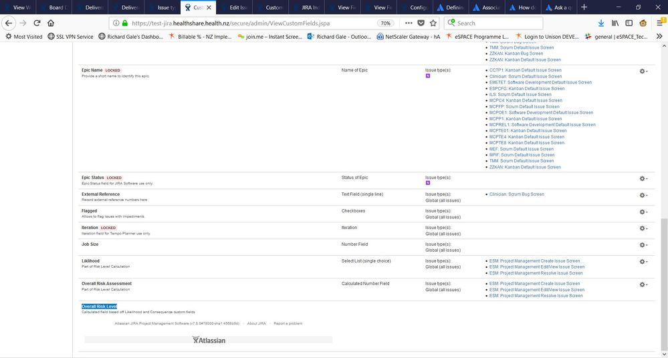Save page to Pocket

tap(421, 23)
